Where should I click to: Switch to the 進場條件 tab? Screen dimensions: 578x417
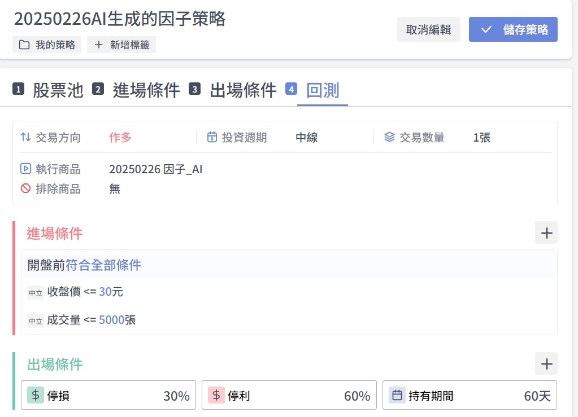pos(146,90)
